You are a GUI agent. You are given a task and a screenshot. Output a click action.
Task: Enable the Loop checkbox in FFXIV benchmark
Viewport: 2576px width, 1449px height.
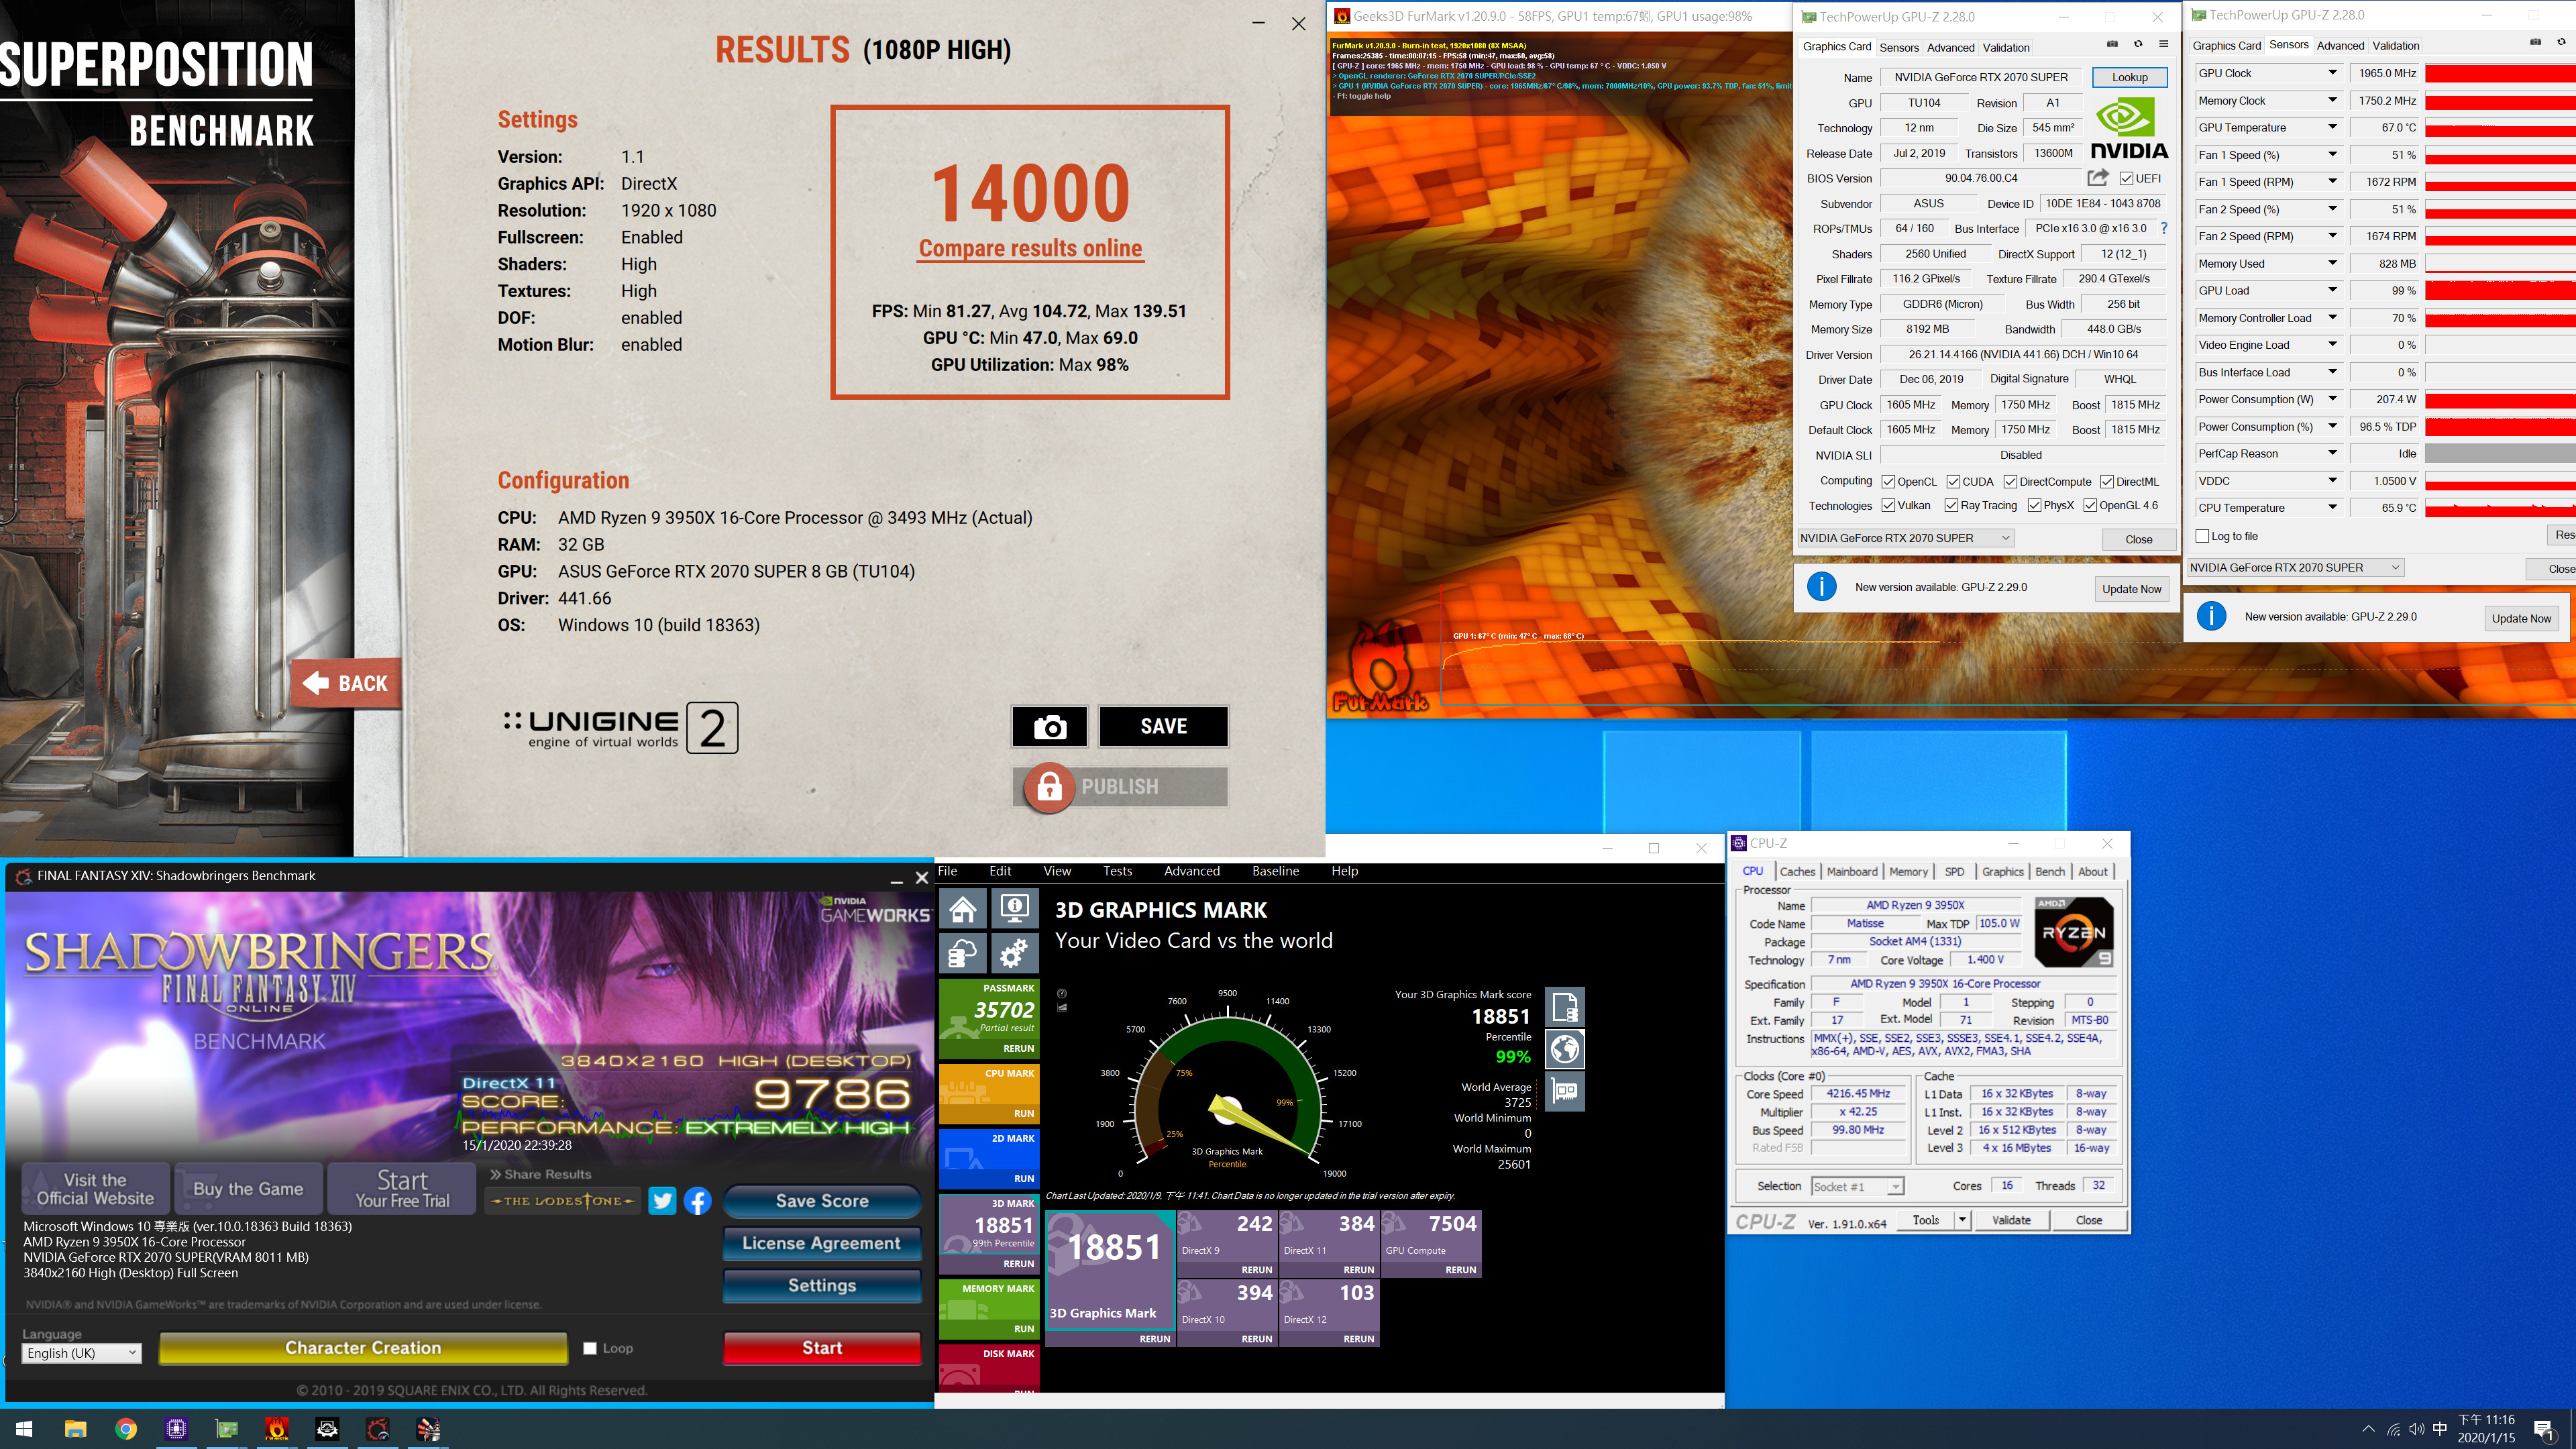tap(590, 1348)
